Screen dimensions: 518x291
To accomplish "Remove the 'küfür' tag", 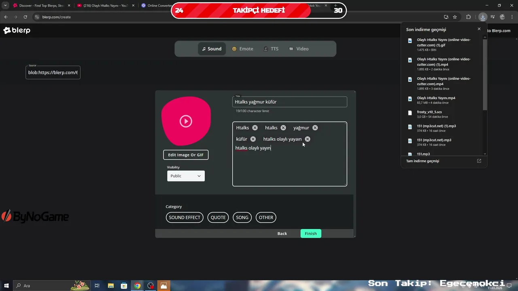I will (x=253, y=139).
